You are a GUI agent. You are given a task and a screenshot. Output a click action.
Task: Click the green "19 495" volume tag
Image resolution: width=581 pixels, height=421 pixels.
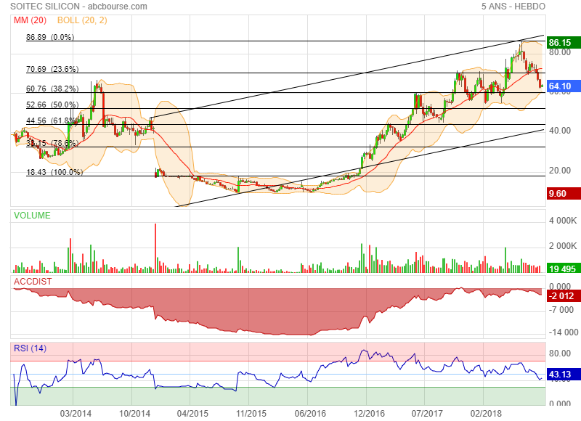coord(564,269)
